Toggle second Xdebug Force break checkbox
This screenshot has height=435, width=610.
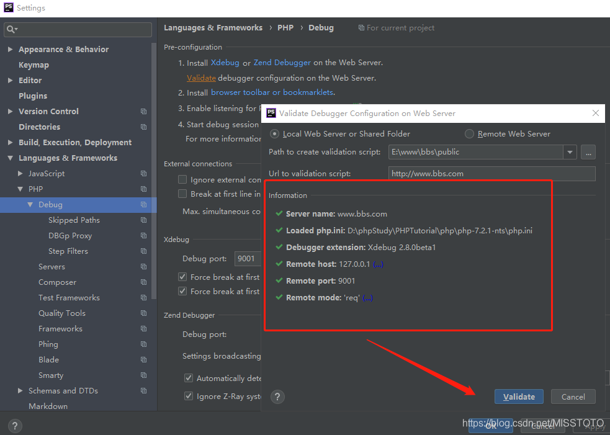pos(182,291)
